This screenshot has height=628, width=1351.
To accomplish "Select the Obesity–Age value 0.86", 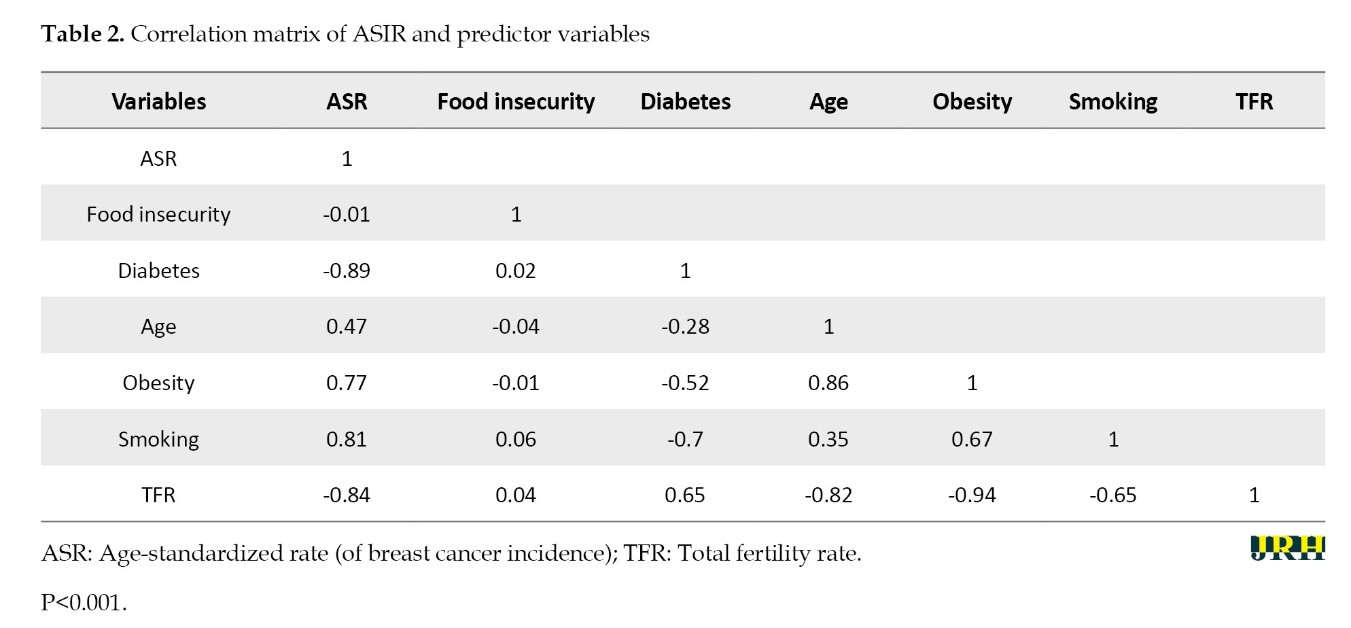I will (828, 383).
